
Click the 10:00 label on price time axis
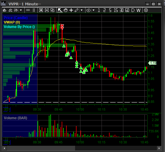pyautogui.click(x=80, y=109)
